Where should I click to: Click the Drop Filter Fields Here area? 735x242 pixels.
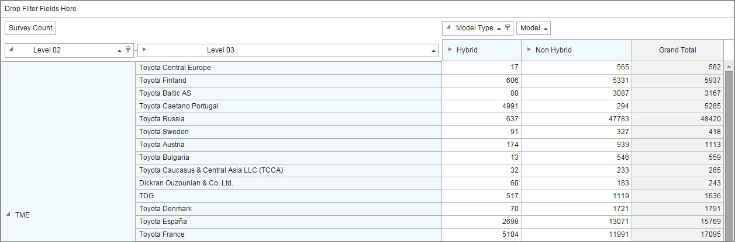tap(367, 9)
